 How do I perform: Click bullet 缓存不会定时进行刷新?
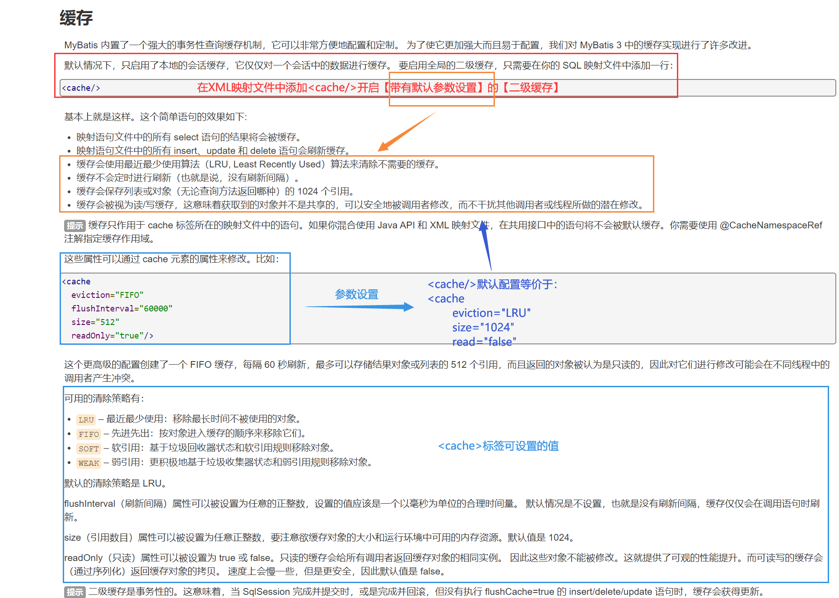[187, 178]
